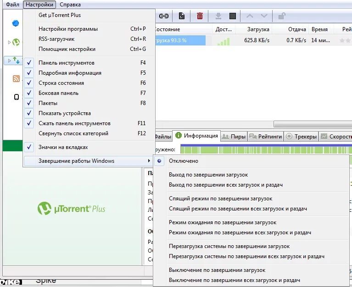Toggle Боковая панель option
Screen dimensions: 352x287
point(89,93)
